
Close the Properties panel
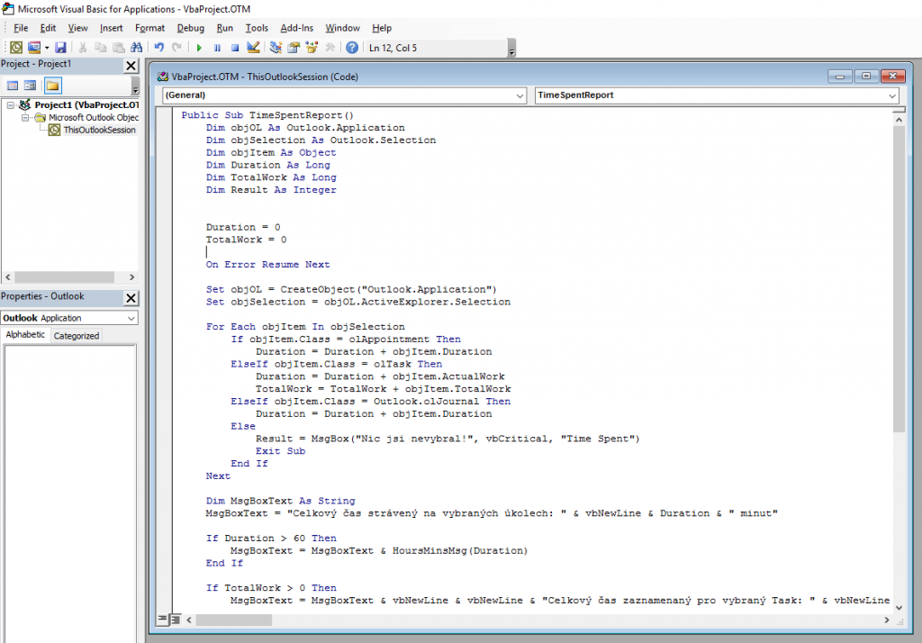[131, 298]
